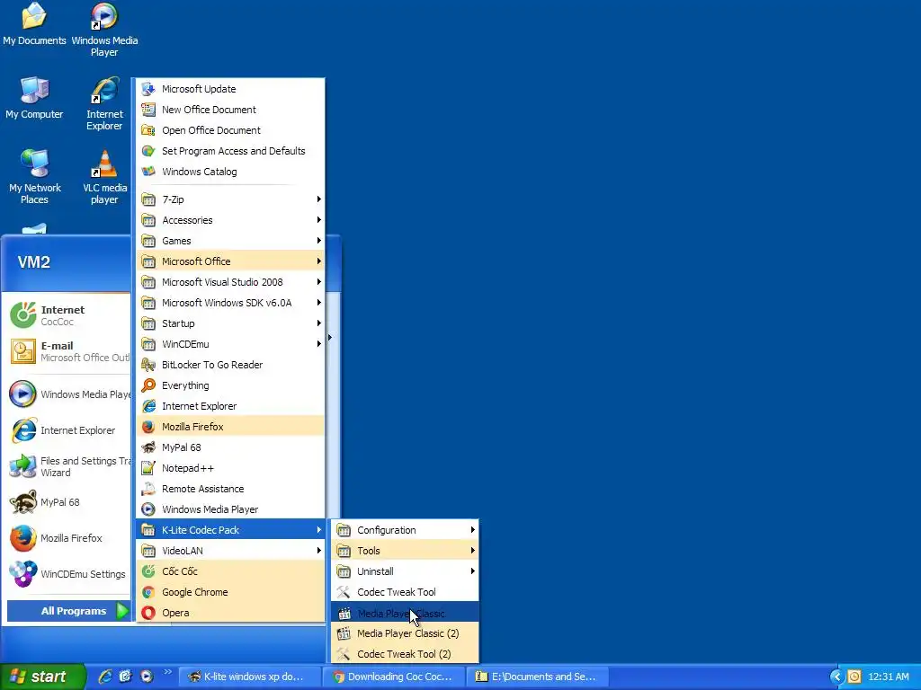Expand quick launch overflow chevron
The height and width of the screenshot is (690, 921).
click(x=168, y=672)
